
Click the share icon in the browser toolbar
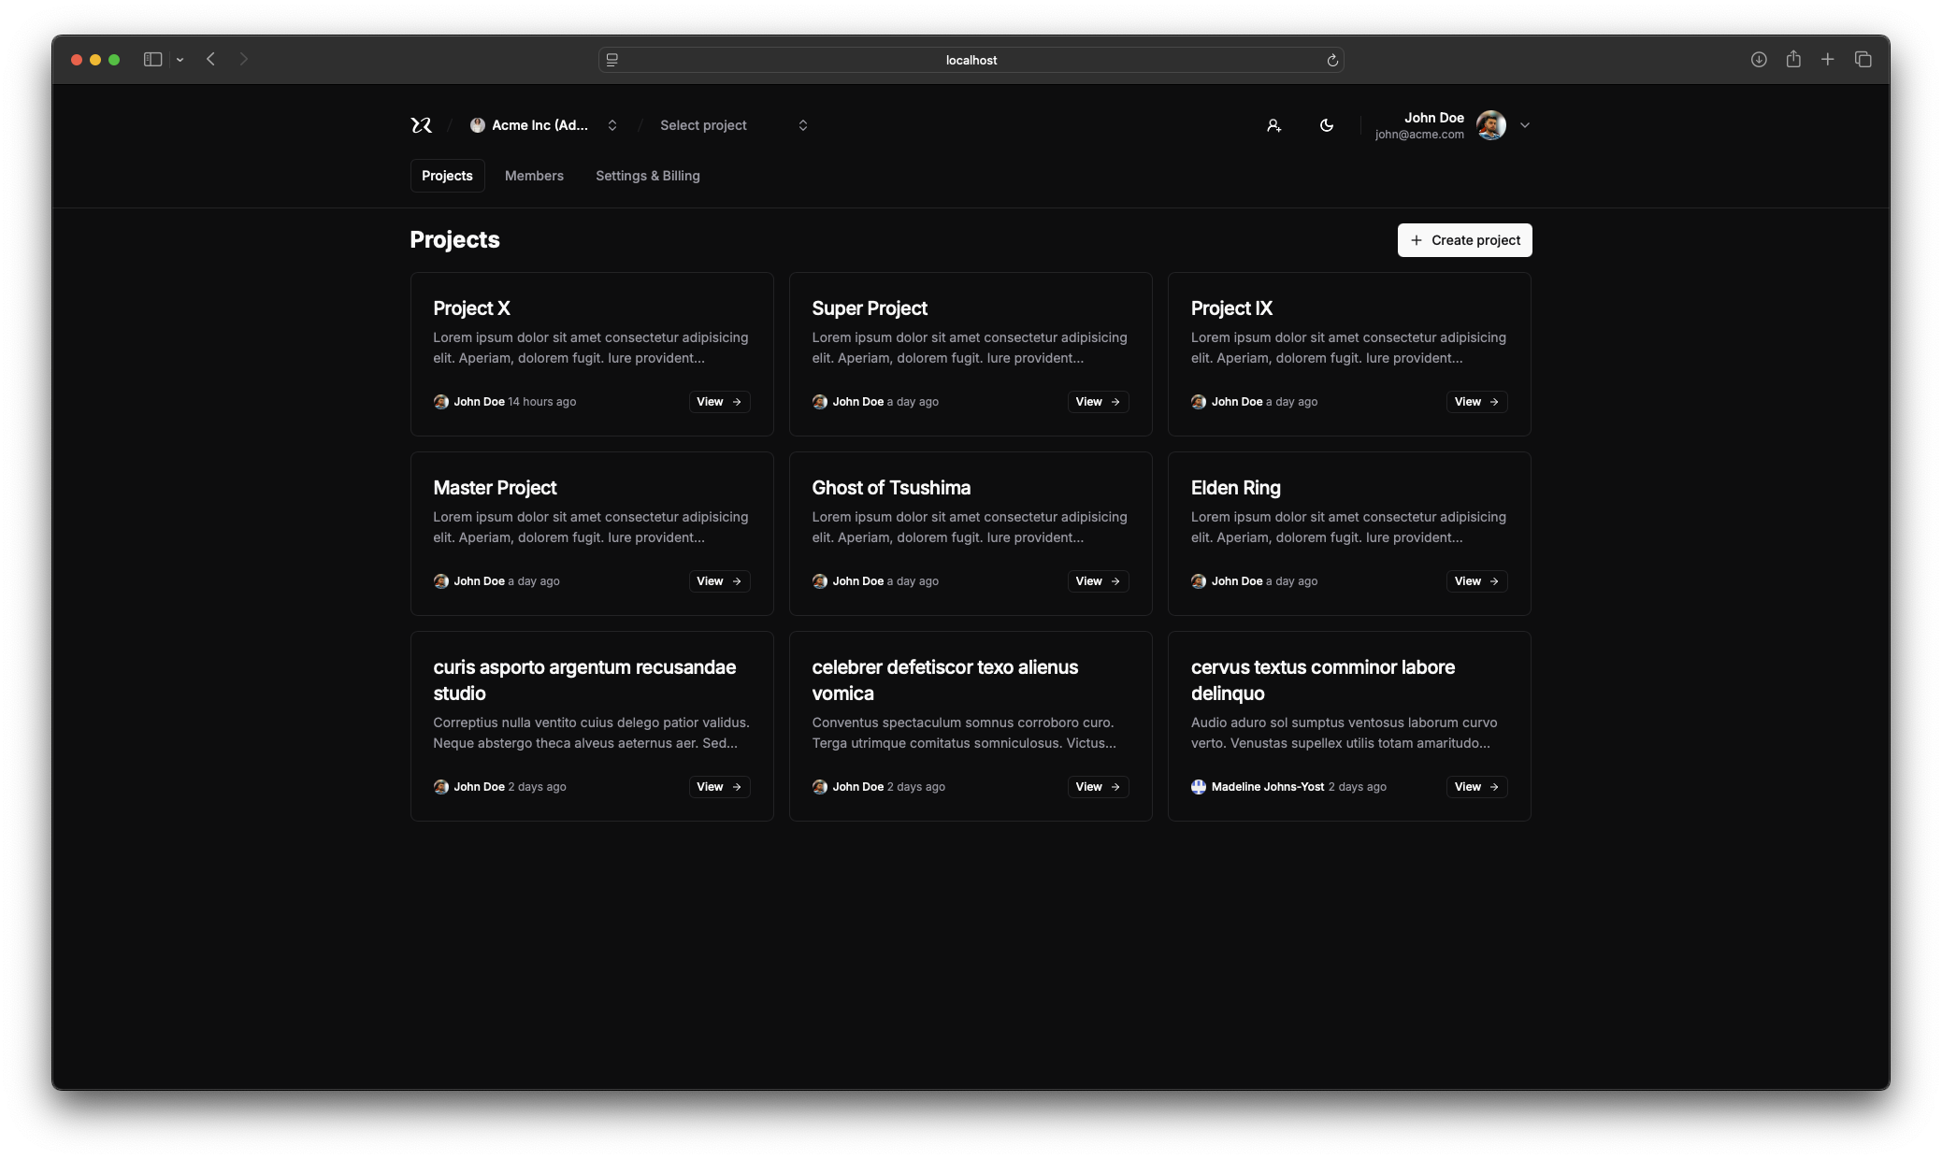click(x=1793, y=59)
